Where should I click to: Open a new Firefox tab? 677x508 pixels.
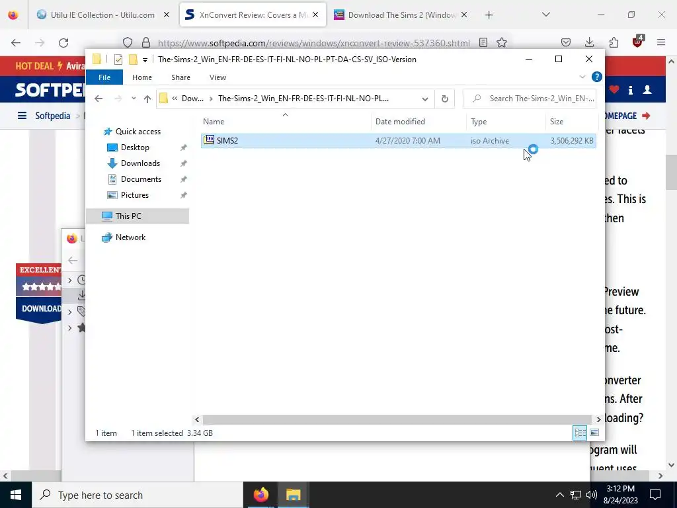[489, 15]
